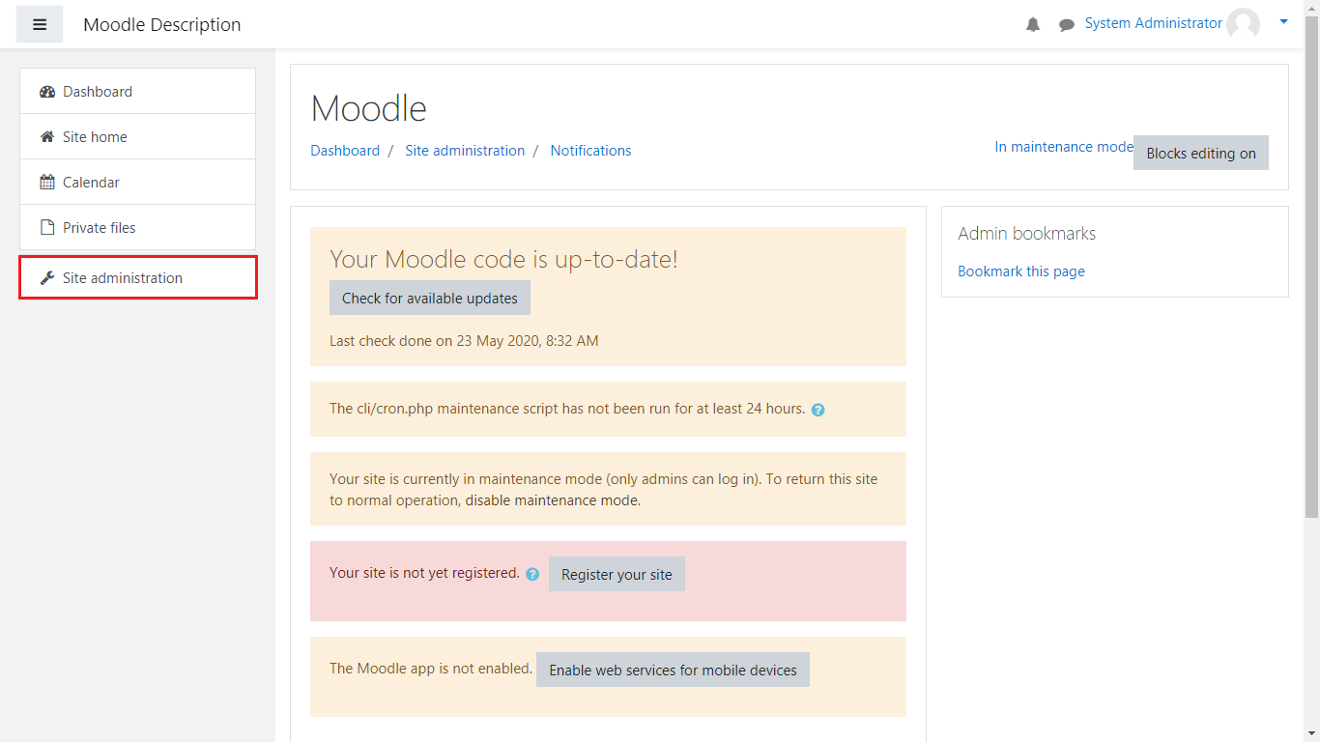Click the Site administration wrench icon

(x=47, y=278)
